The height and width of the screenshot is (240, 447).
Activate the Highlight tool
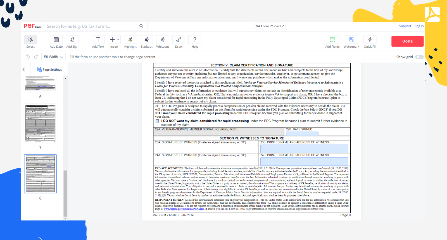[x=130, y=40]
